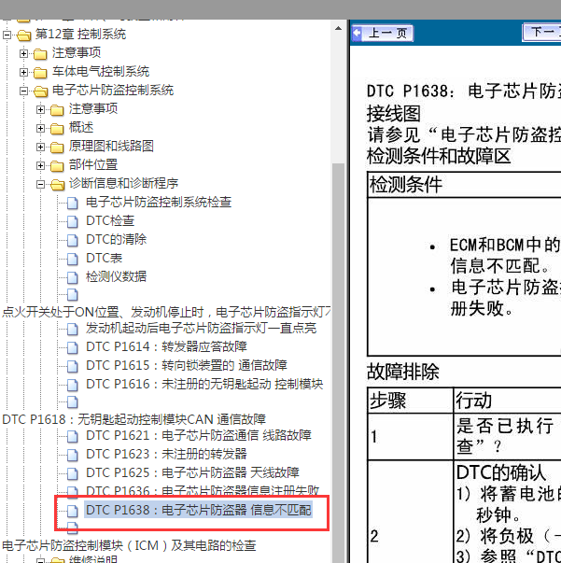Expand the 注意事项 node under 电子芯片防盗控制系统
The width and height of the screenshot is (561, 563).
tap(40, 109)
